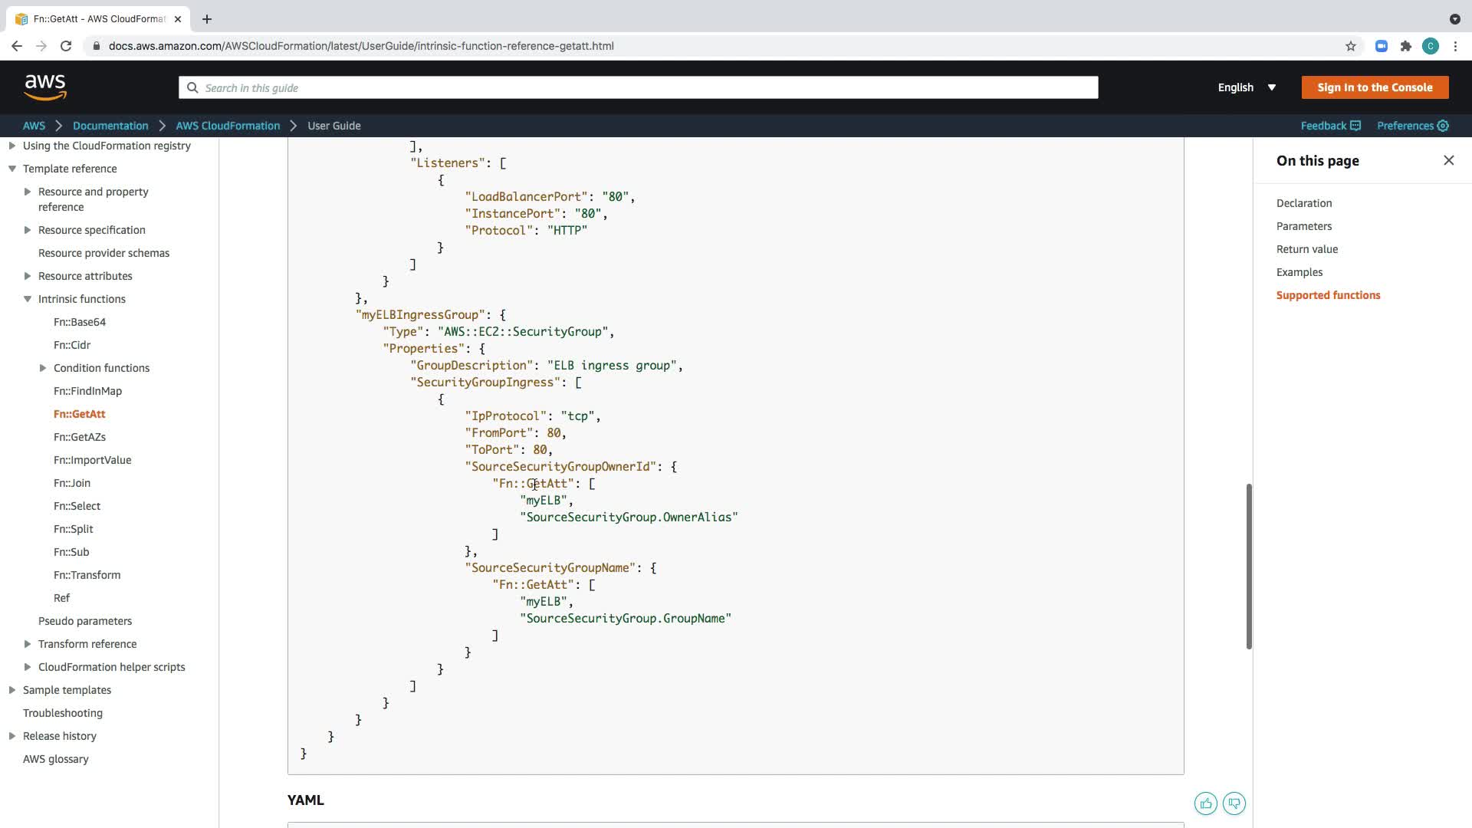The width and height of the screenshot is (1472, 828).
Task: Reload the page with the refresh icon
Action: point(66,46)
